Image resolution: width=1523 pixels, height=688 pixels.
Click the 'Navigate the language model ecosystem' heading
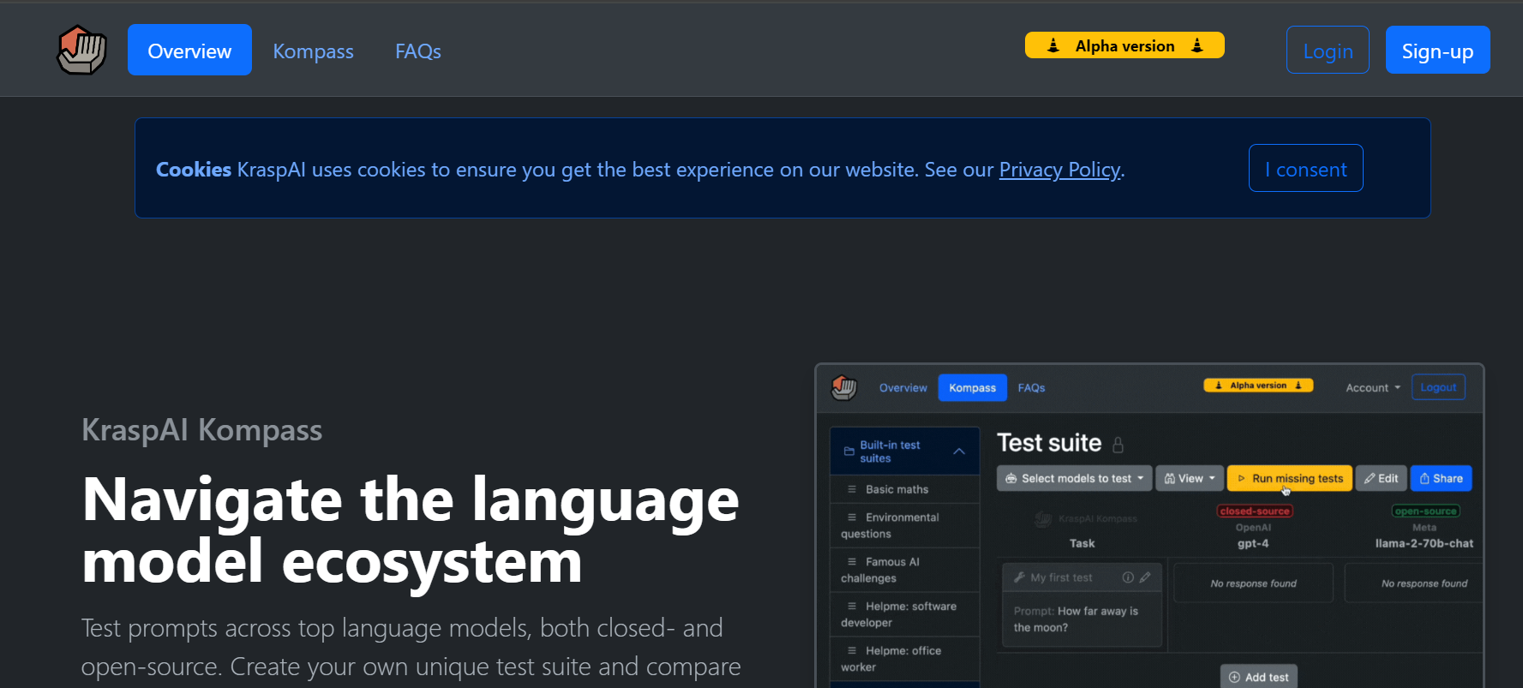pos(411,530)
